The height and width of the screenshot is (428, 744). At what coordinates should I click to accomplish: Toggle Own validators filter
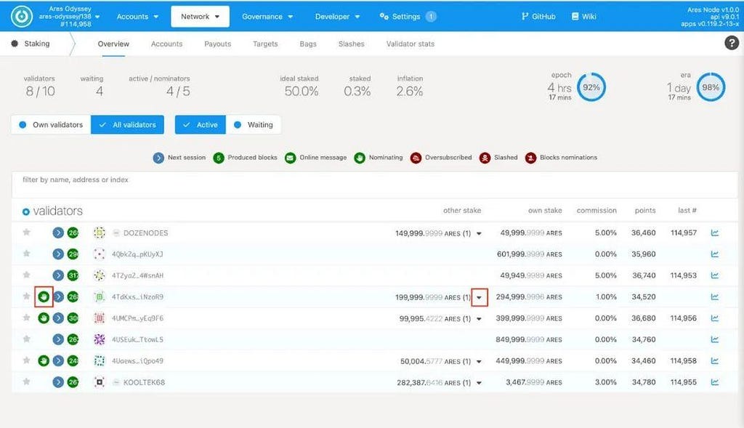click(51, 125)
